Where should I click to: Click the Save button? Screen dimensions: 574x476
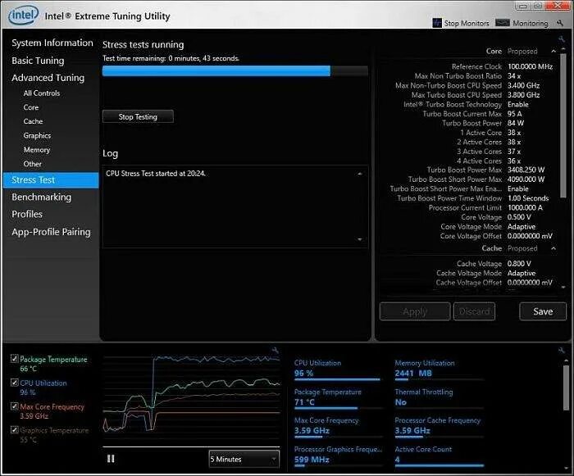(543, 311)
